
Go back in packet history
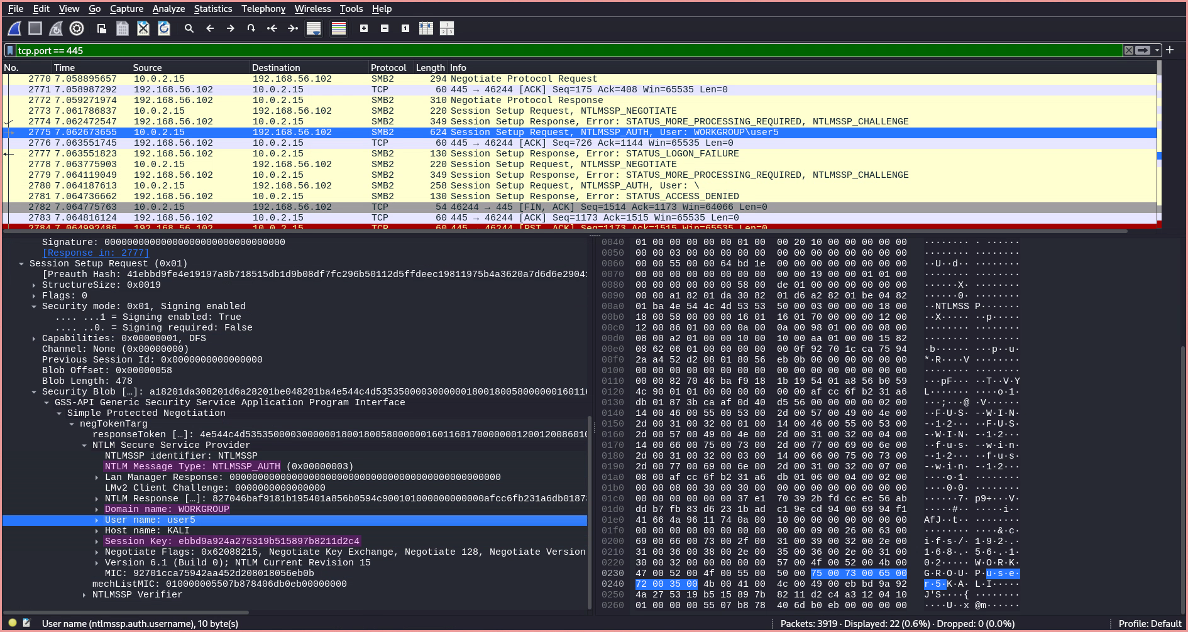[x=210, y=28]
